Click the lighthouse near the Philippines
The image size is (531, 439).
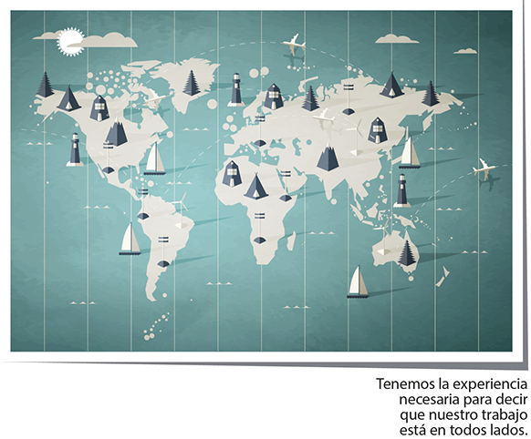pyautogui.click(x=402, y=190)
